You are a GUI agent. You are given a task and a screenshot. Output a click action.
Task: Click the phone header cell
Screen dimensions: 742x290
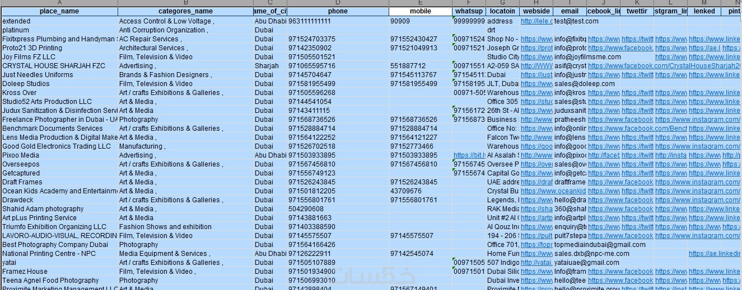click(338, 11)
